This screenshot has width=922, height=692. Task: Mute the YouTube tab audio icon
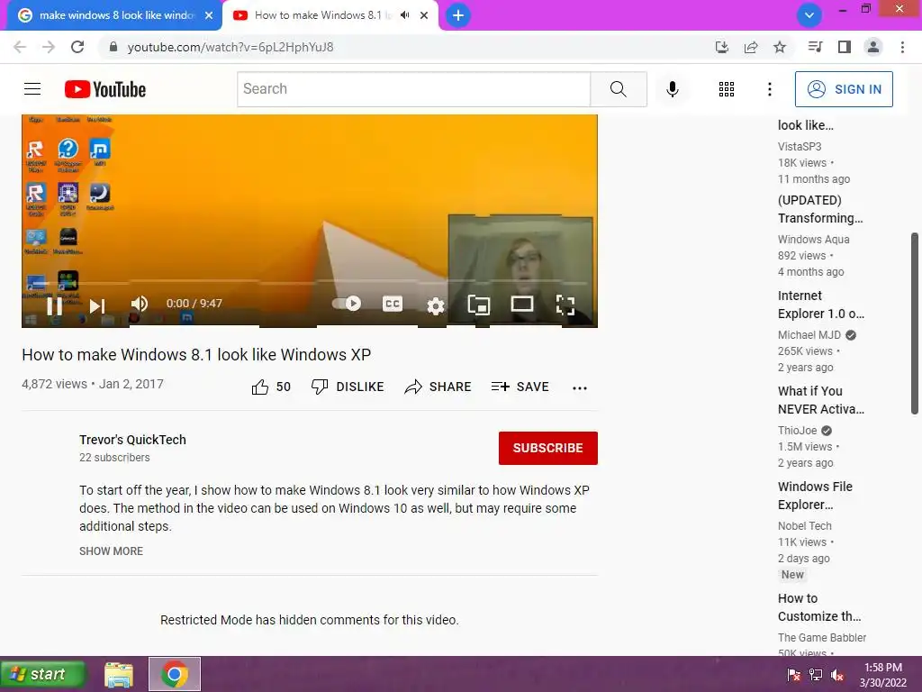404,15
